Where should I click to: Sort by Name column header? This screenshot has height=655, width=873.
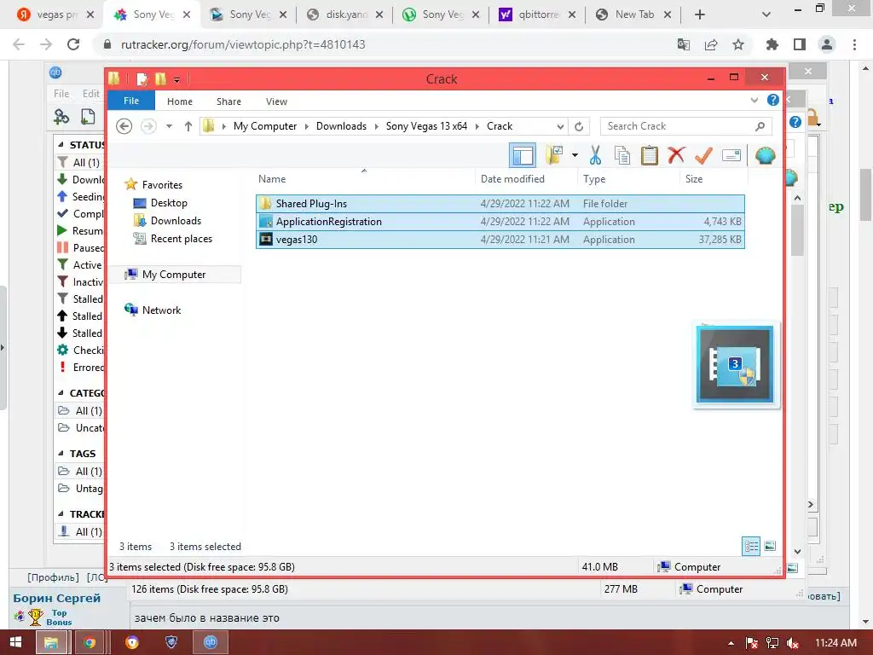(x=365, y=179)
